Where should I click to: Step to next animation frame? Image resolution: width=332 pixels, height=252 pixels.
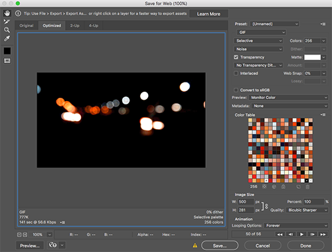tap(312, 234)
